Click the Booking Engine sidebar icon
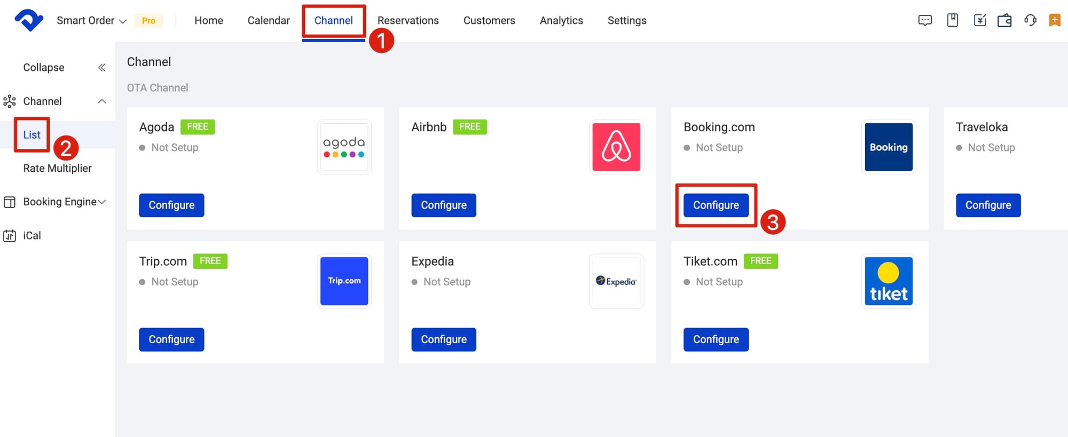This screenshot has height=437, width=1068. coord(10,202)
